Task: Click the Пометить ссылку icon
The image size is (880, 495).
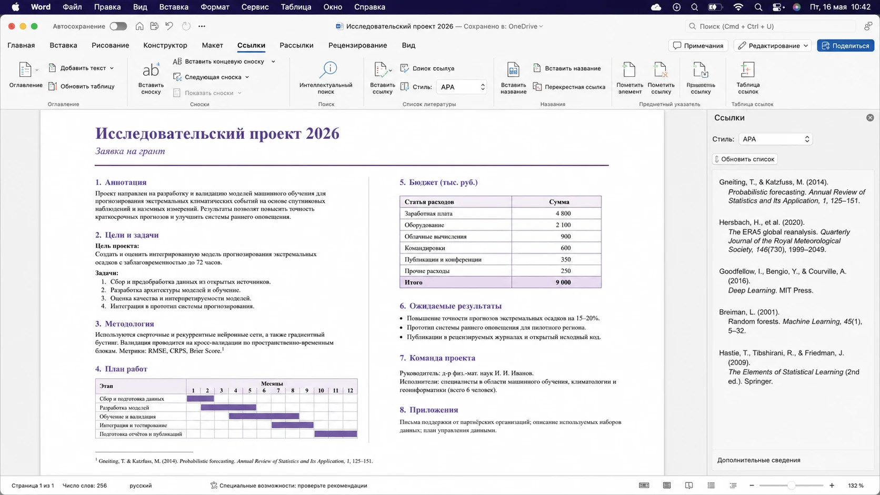Action: (x=661, y=70)
